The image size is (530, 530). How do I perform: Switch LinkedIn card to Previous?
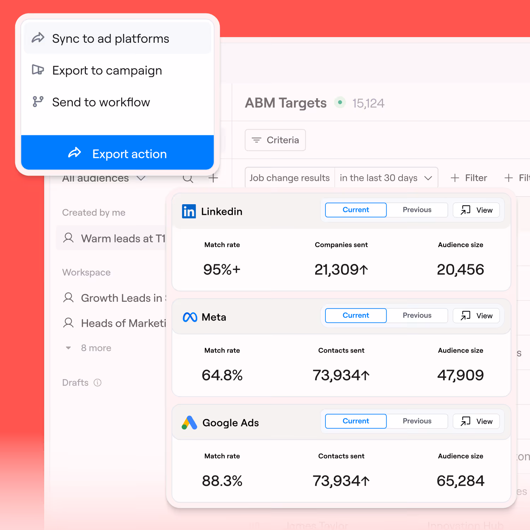click(417, 210)
